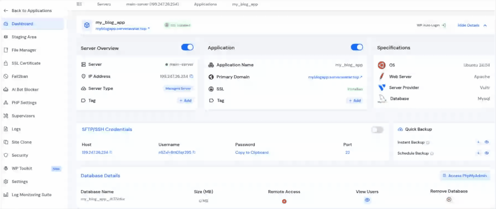496x209 pixels.
Task: Toggle SFTP/SSH Credentials switch
Action: (377, 130)
